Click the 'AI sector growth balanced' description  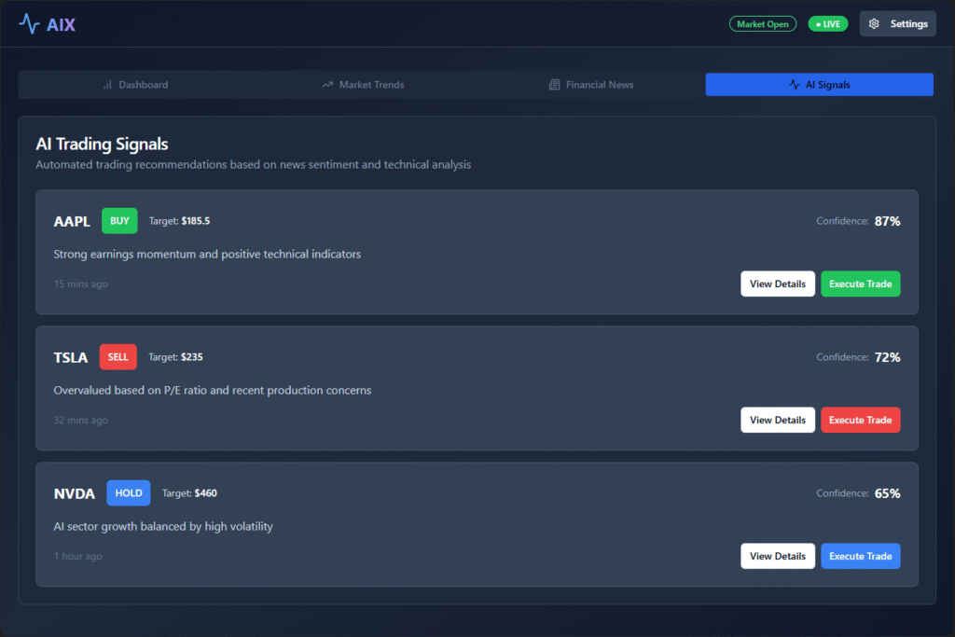163,526
